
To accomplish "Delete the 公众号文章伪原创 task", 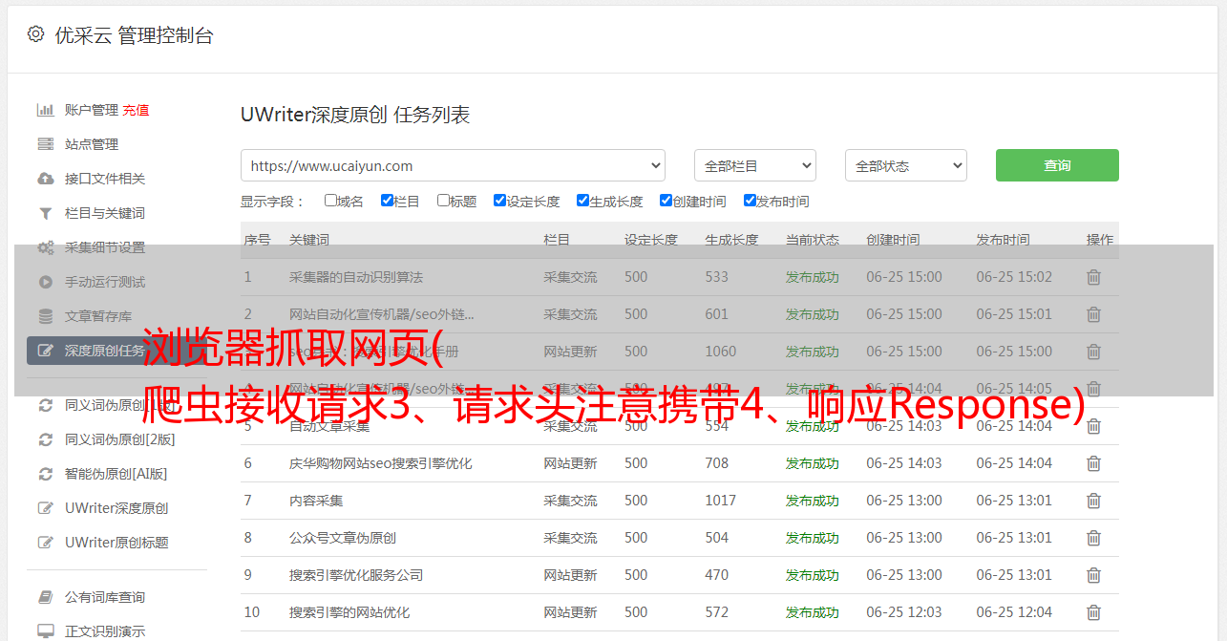I will click(1093, 538).
